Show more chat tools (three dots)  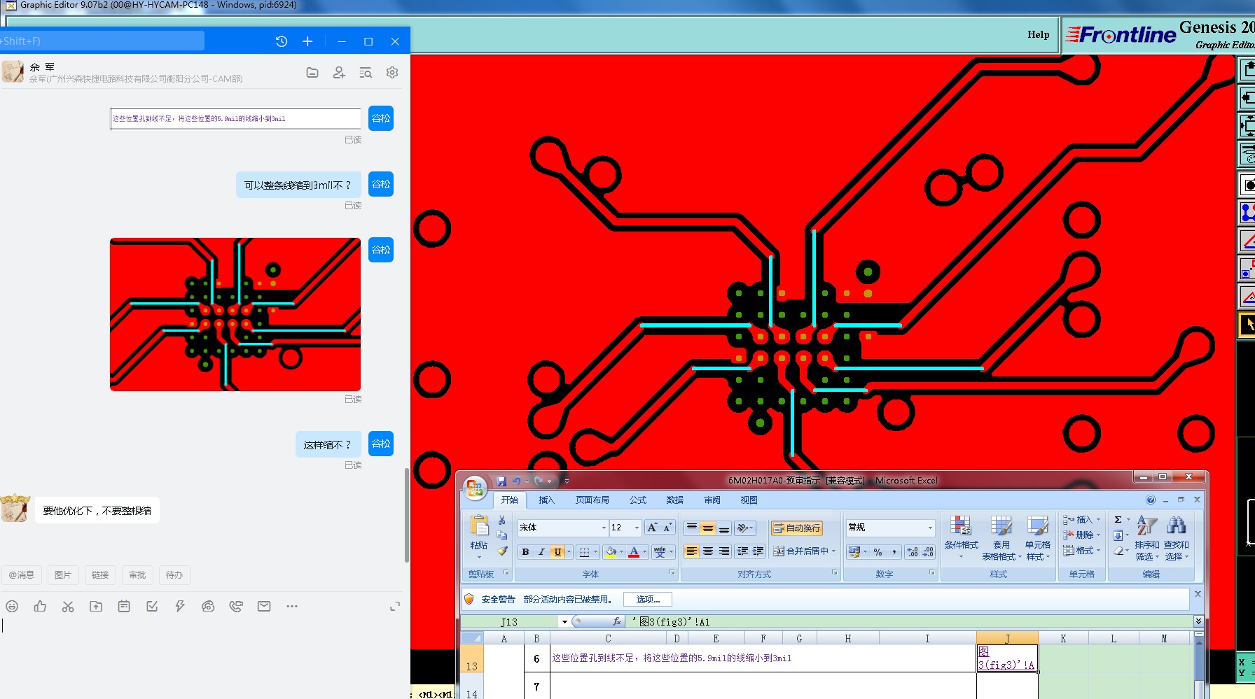292,607
